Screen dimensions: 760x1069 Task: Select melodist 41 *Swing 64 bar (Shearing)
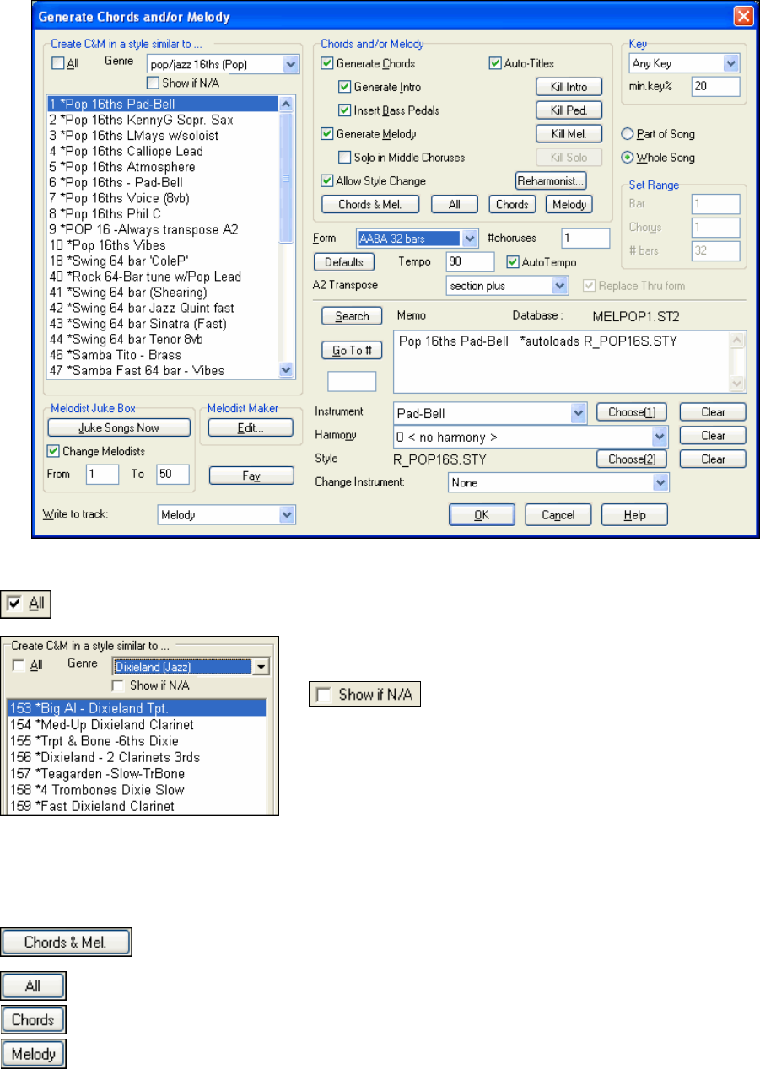[162, 293]
